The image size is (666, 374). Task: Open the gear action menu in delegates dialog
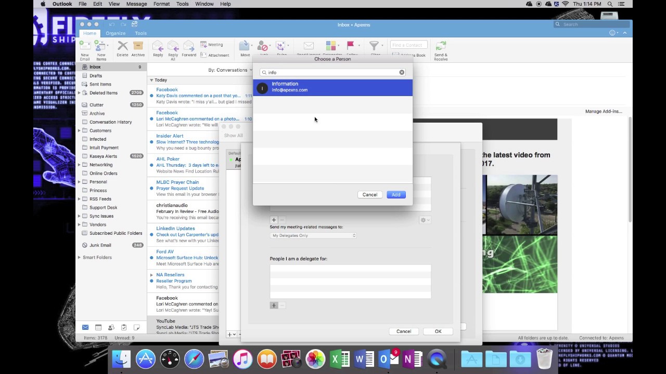(x=425, y=220)
